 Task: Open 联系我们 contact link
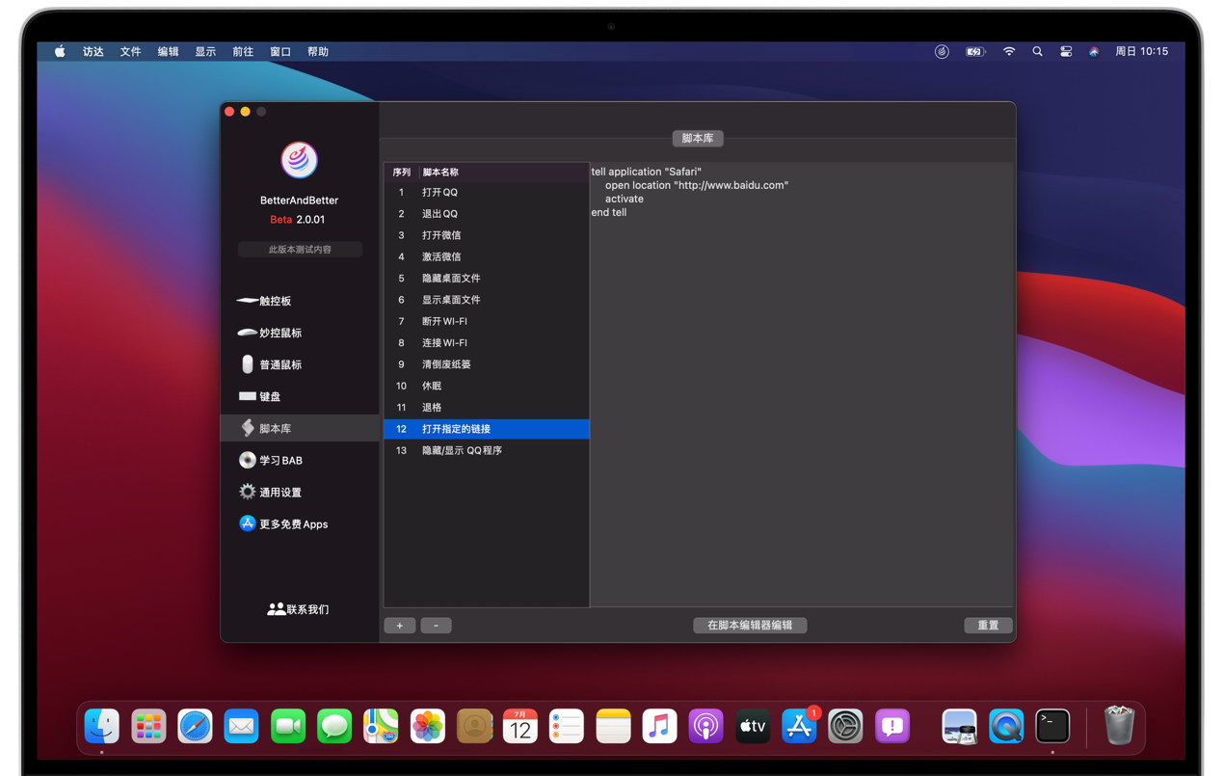pos(300,608)
